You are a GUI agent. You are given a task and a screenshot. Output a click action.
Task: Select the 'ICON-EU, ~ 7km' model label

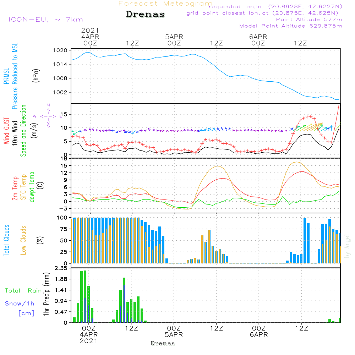click(45, 20)
